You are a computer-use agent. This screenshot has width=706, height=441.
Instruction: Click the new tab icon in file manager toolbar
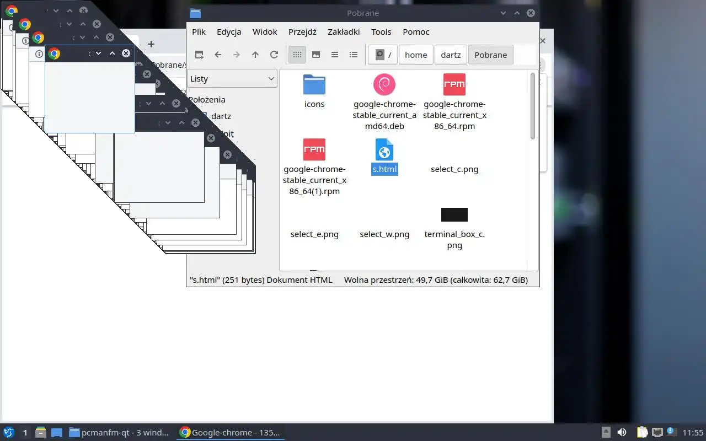[x=199, y=55]
